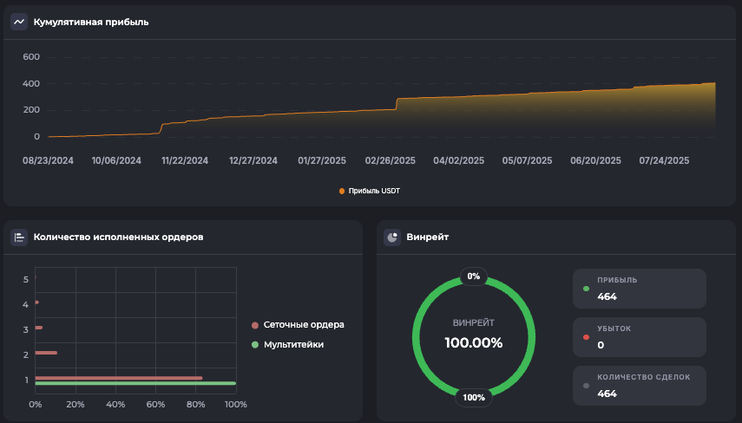Click the 0% label atop the donut
This screenshot has height=423, width=742.
coord(474,277)
